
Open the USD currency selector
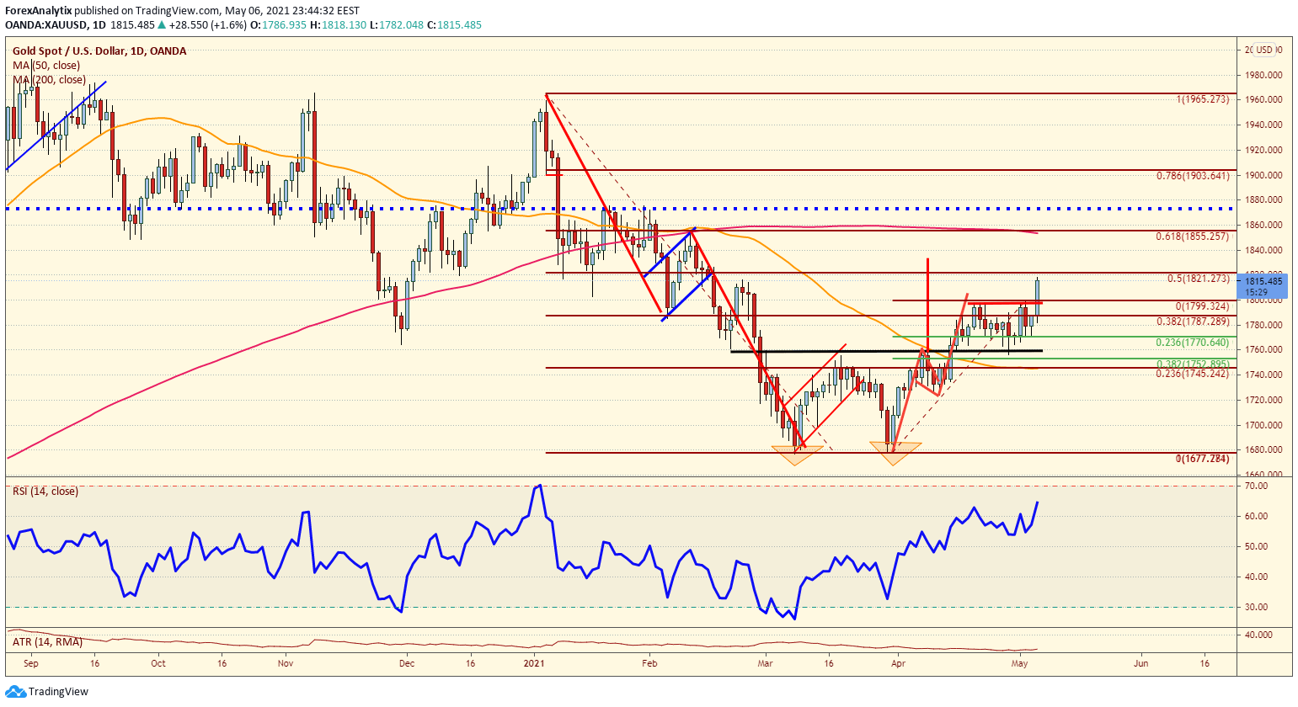[x=1264, y=50]
